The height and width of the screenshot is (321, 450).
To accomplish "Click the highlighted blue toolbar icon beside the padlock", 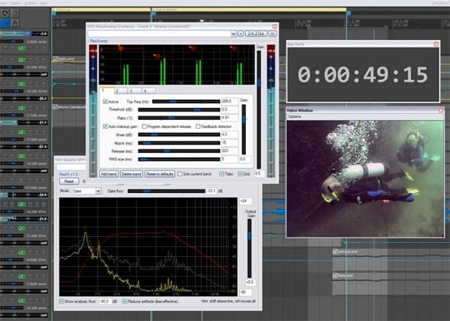I will 5,23.
